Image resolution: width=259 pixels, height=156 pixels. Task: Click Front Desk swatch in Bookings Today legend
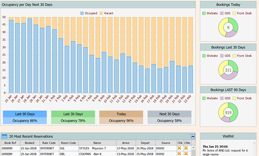click(x=234, y=13)
